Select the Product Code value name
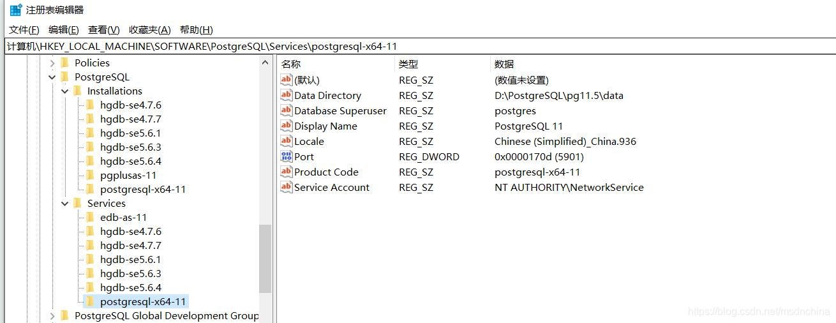 tap(326, 172)
